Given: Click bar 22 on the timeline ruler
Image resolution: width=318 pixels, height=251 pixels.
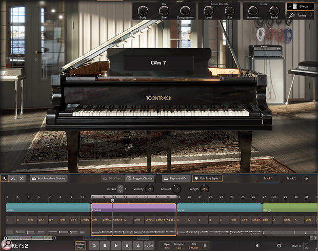Looking at the screenshot, I should tap(211, 197).
